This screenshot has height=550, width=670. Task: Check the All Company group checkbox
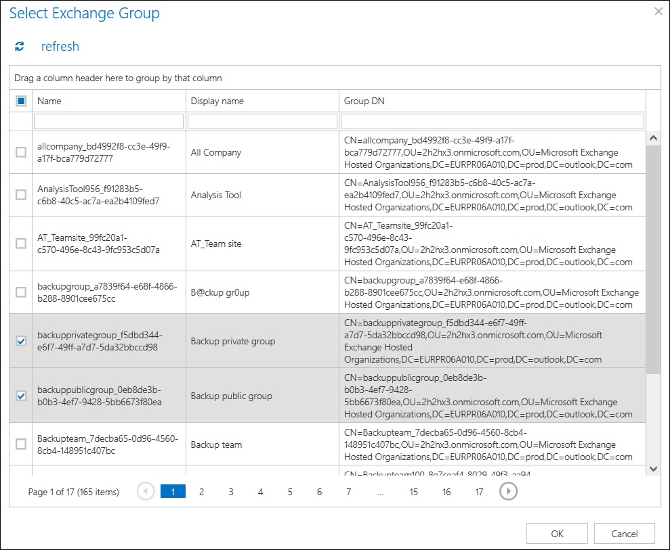coord(20,152)
